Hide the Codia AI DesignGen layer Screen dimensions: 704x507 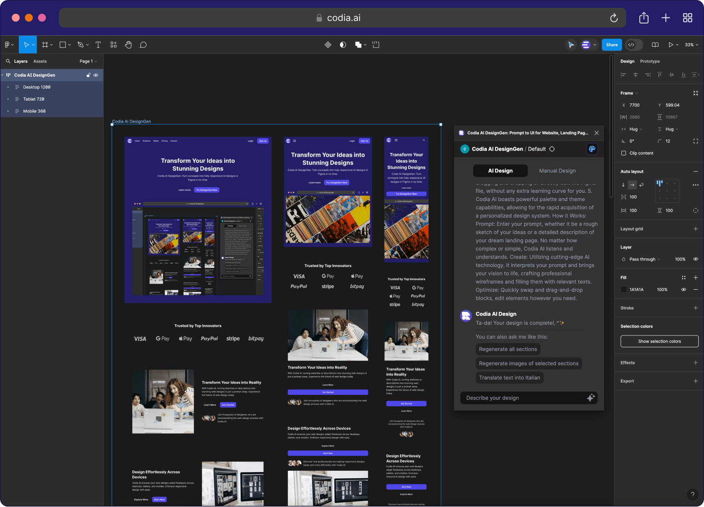(96, 75)
